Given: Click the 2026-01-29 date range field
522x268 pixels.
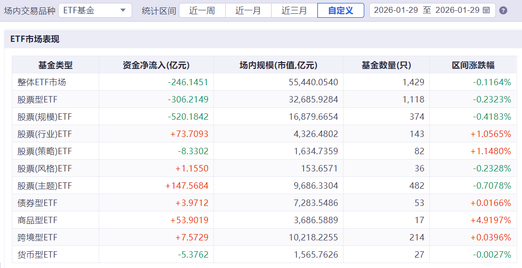Looking at the screenshot, I should coord(432,10).
